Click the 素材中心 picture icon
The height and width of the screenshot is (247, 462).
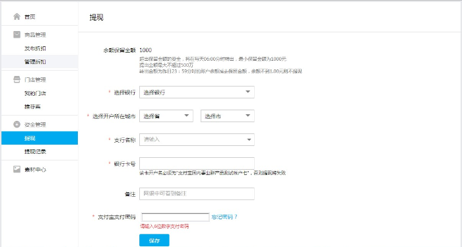click(16, 169)
